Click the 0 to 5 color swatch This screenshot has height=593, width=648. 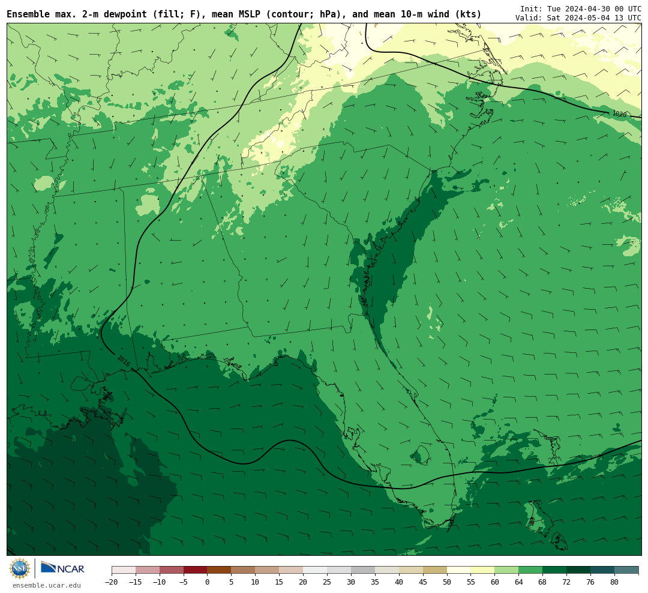tap(219, 570)
